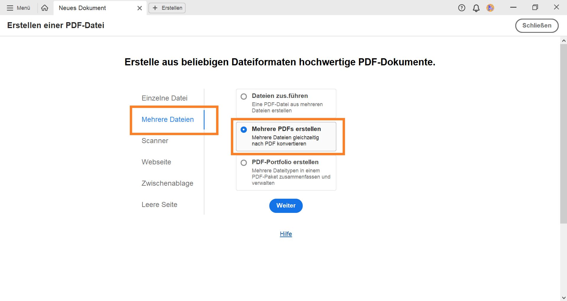567x301 pixels.
Task: Open the user profile avatar
Action: (491, 8)
